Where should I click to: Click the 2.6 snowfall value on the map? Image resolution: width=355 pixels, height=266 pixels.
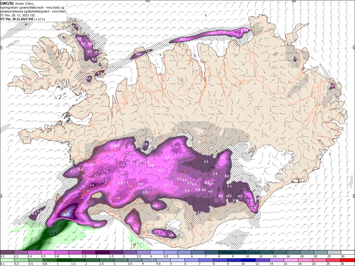tap(92, 185)
